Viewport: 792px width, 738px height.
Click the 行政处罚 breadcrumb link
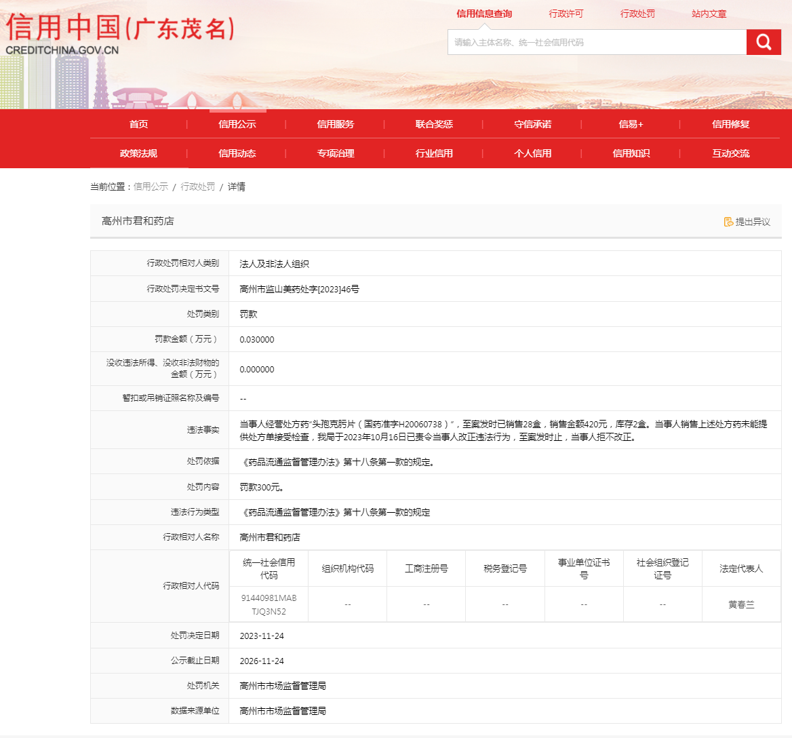pyautogui.click(x=197, y=187)
